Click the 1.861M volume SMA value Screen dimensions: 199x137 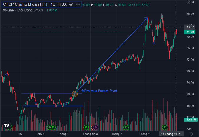click(52, 10)
